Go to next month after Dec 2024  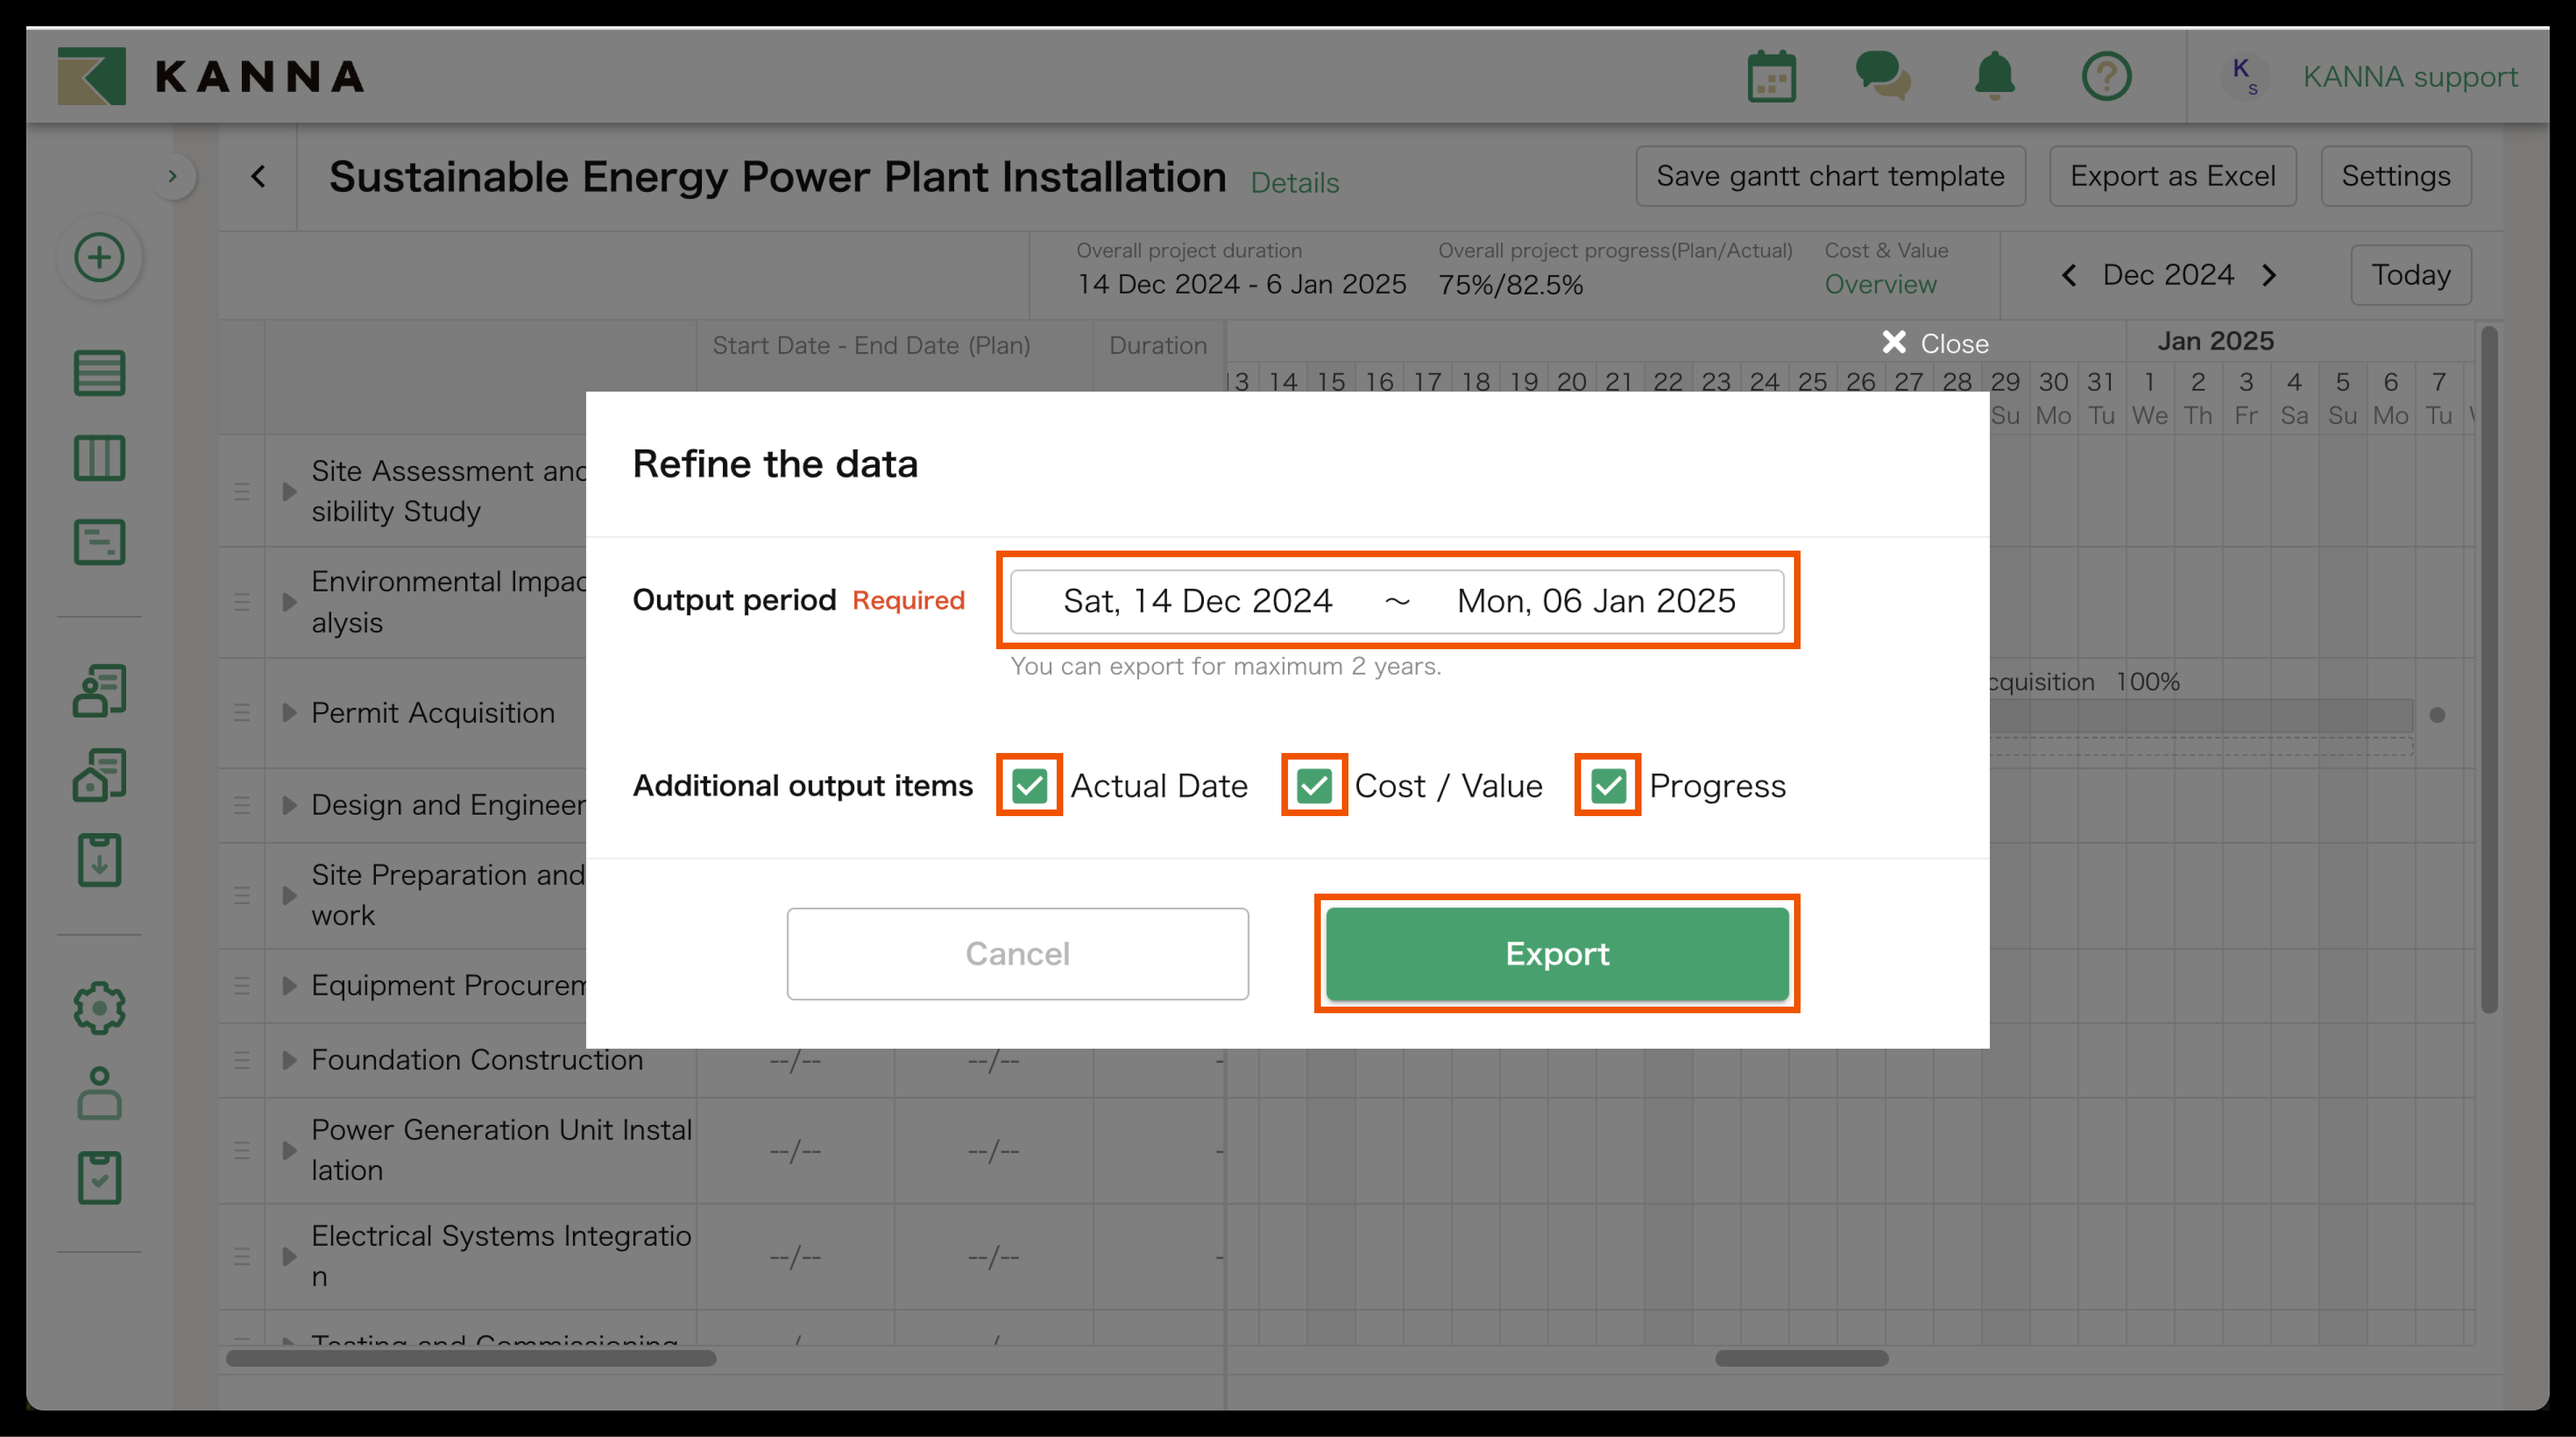point(2270,275)
